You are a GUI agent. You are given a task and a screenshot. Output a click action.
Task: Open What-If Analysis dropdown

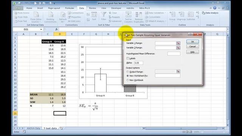click(155, 21)
